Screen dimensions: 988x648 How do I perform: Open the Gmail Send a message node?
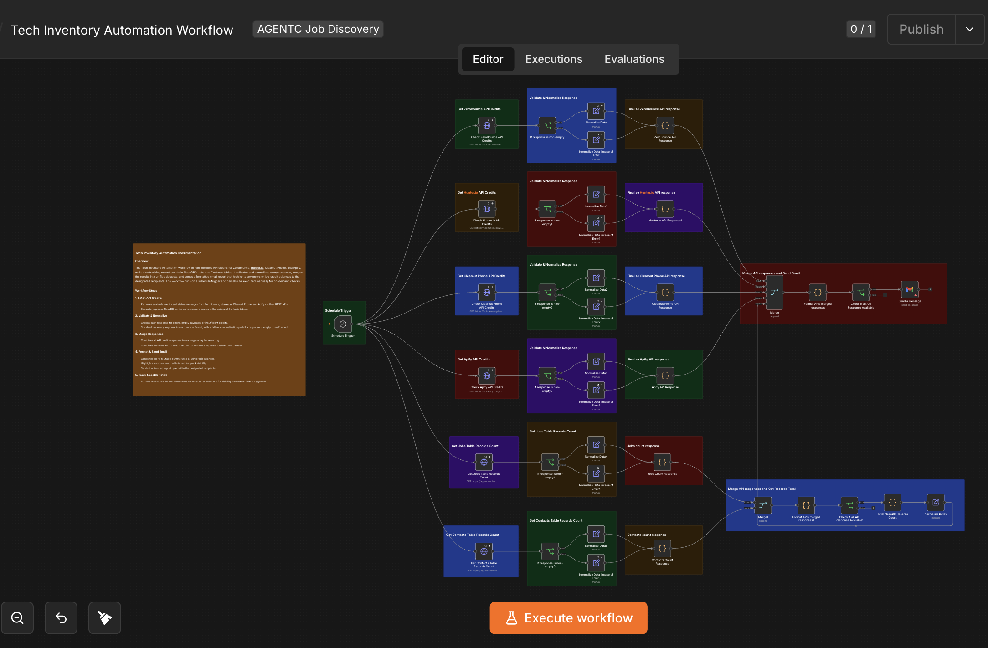(910, 289)
